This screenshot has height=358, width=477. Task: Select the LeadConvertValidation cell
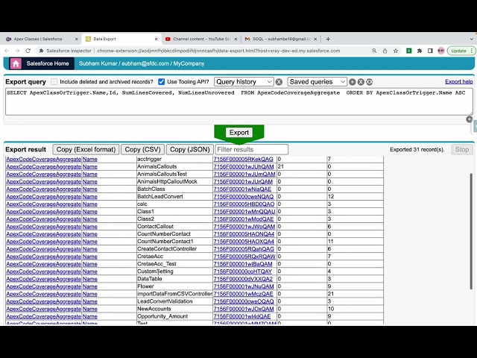[x=174, y=301]
